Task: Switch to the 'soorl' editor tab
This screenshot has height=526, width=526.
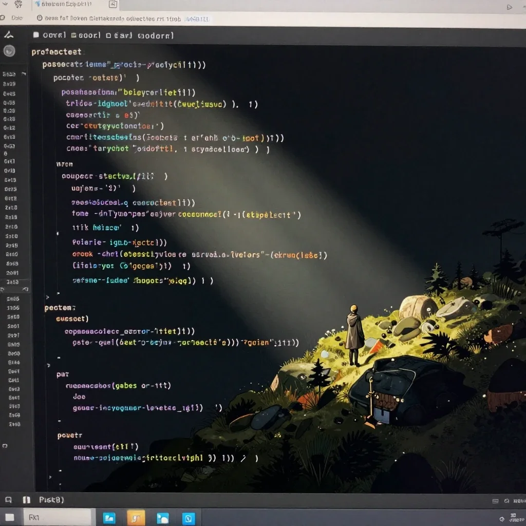Action: (86, 35)
